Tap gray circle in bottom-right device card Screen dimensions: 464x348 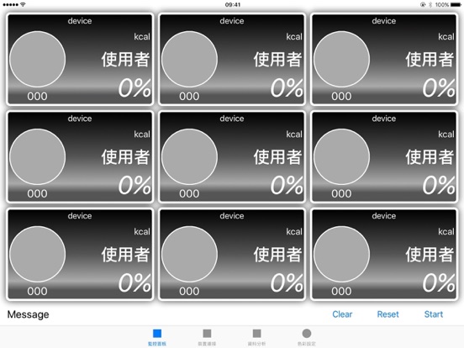[x=341, y=254]
